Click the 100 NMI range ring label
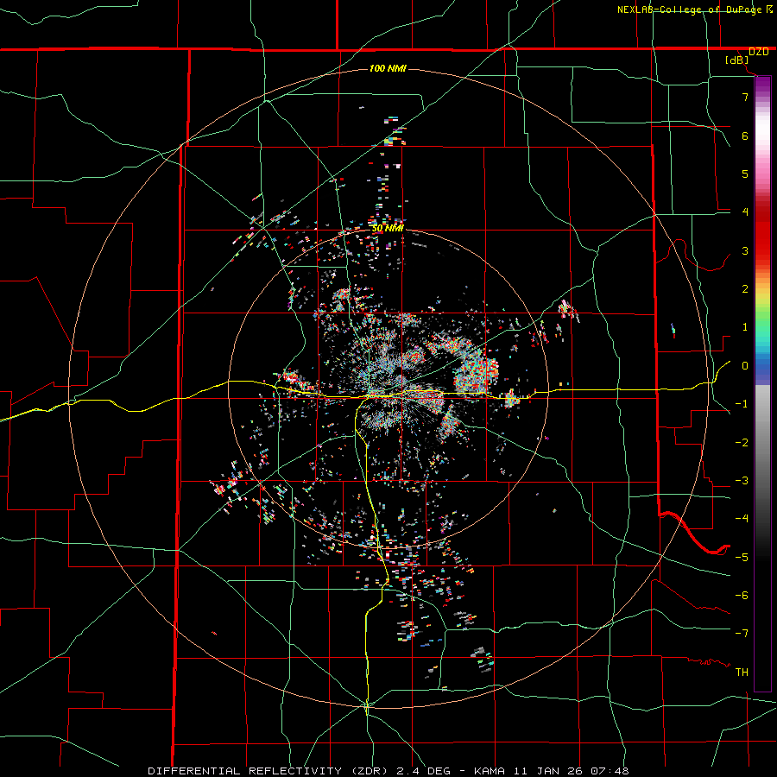Screen dimensions: 777x777 pyautogui.click(x=388, y=68)
